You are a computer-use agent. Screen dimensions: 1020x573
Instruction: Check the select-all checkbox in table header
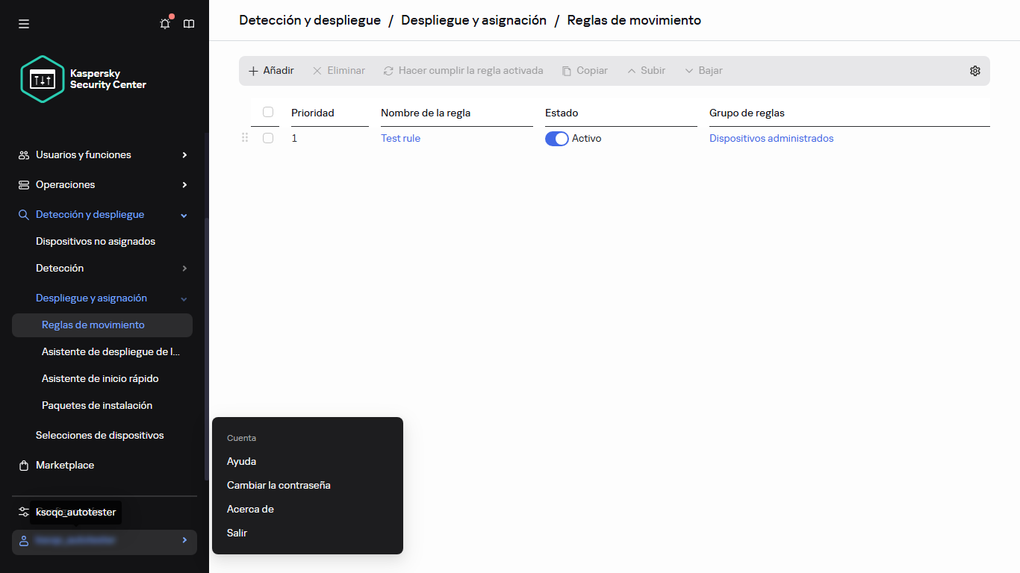point(267,111)
